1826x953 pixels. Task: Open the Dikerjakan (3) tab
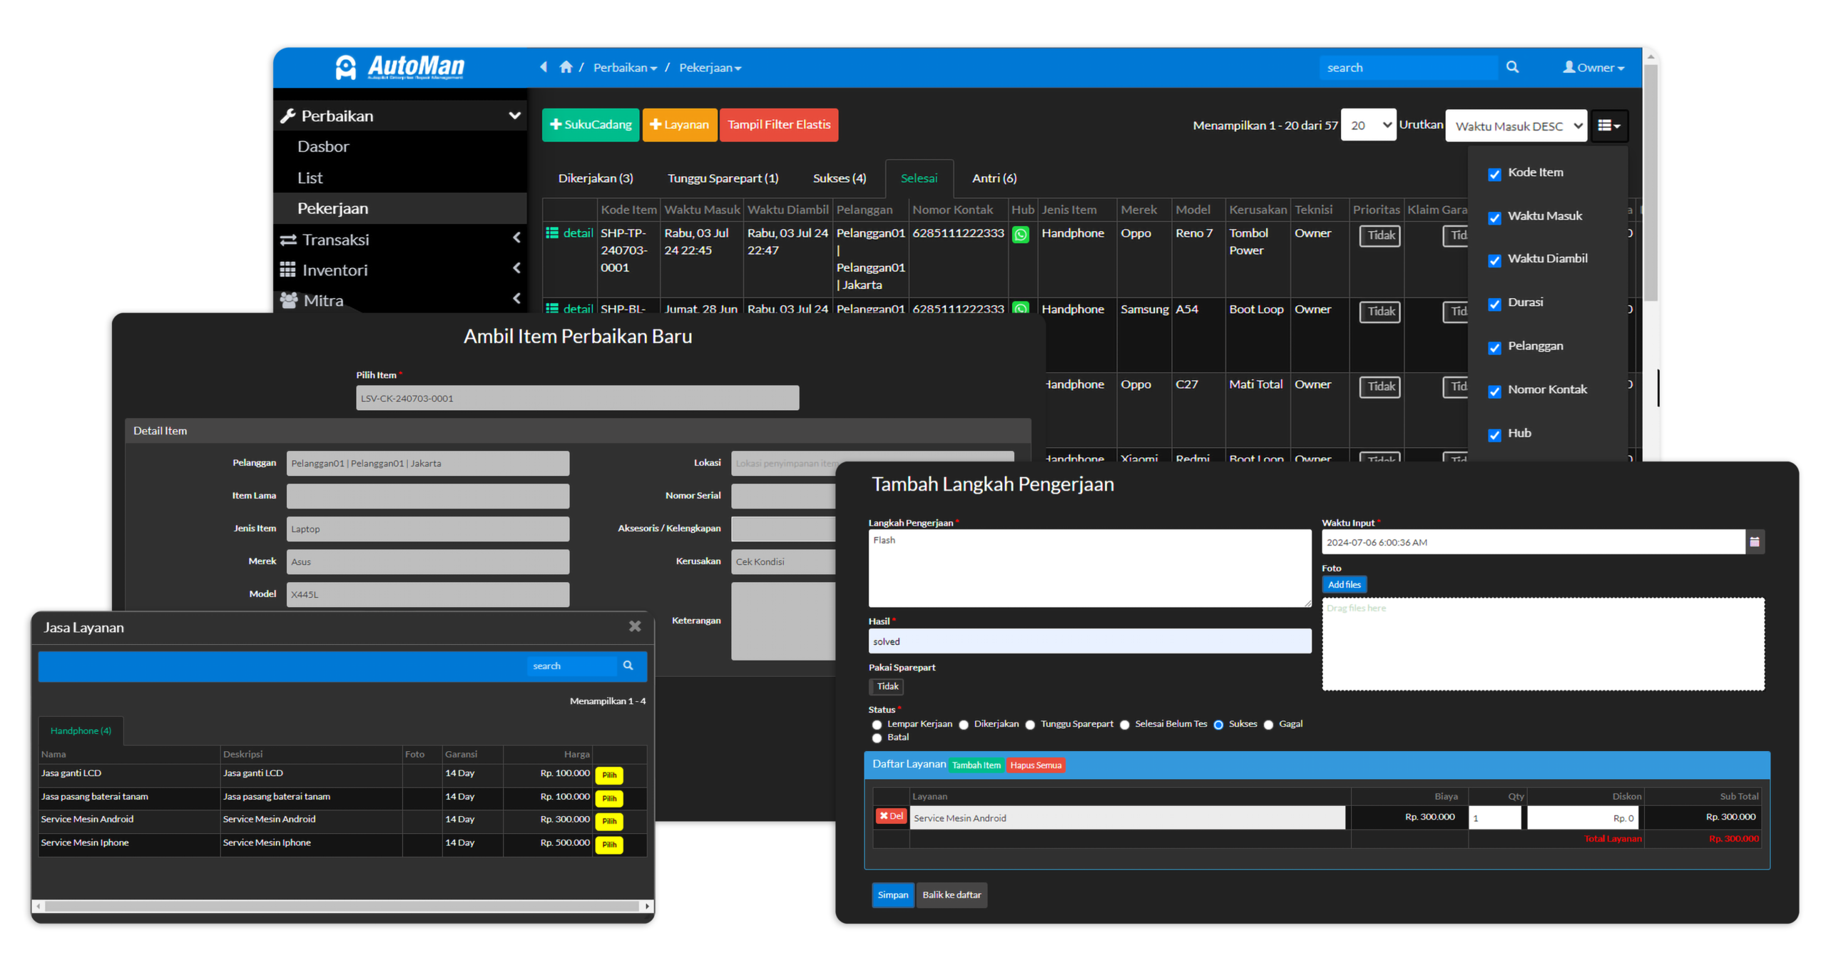(x=595, y=178)
